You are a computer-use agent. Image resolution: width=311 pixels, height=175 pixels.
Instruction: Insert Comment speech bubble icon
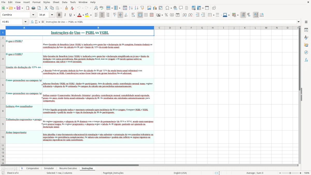pos(181,8)
